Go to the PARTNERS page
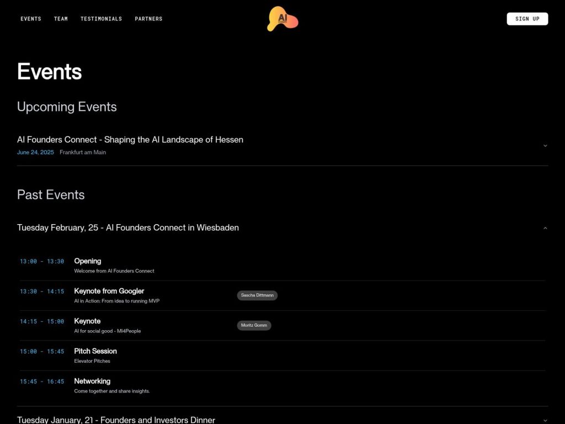Image resolution: width=565 pixels, height=424 pixels. tap(148, 19)
